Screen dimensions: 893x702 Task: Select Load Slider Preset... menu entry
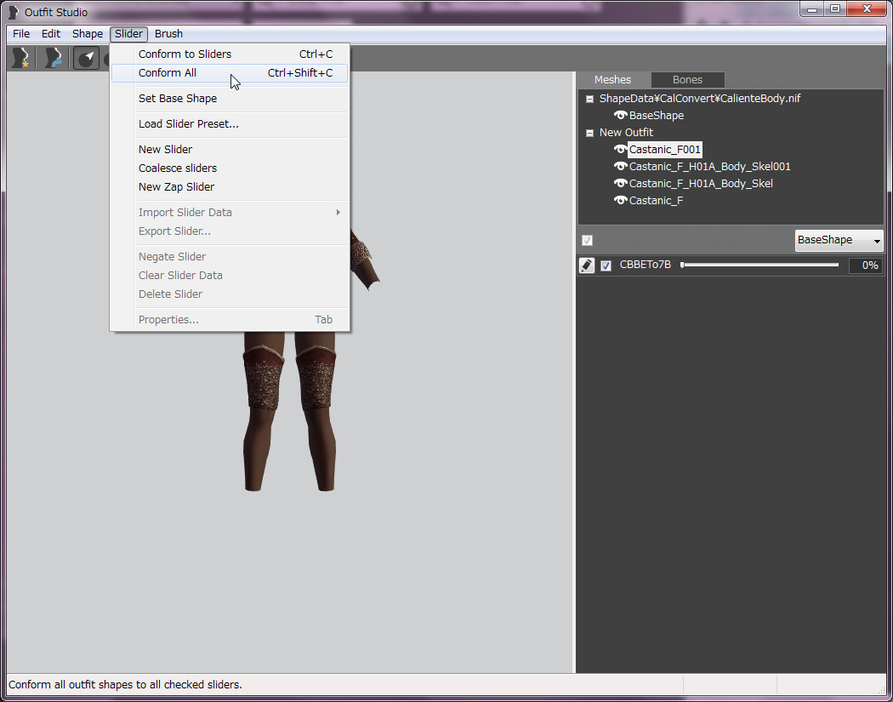pyautogui.click(x=188, y=124)
